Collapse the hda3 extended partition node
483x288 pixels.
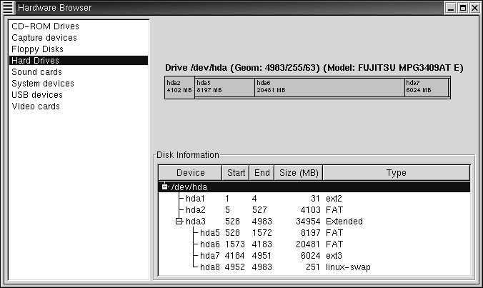(179, 222)
